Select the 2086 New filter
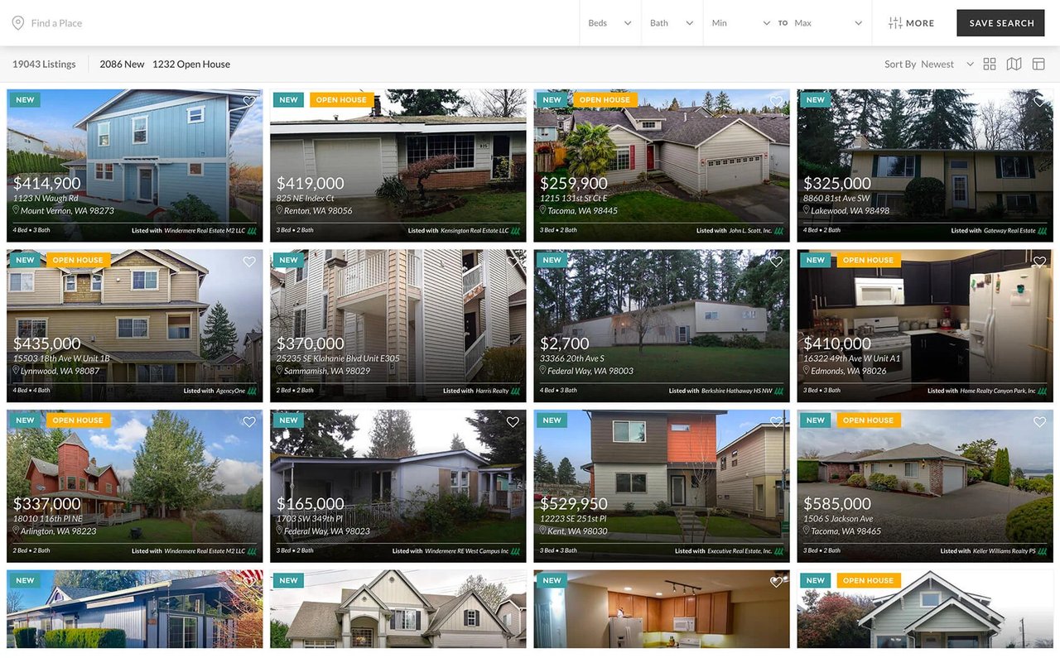The image size is (1060, 658). (x=122, y=64)
